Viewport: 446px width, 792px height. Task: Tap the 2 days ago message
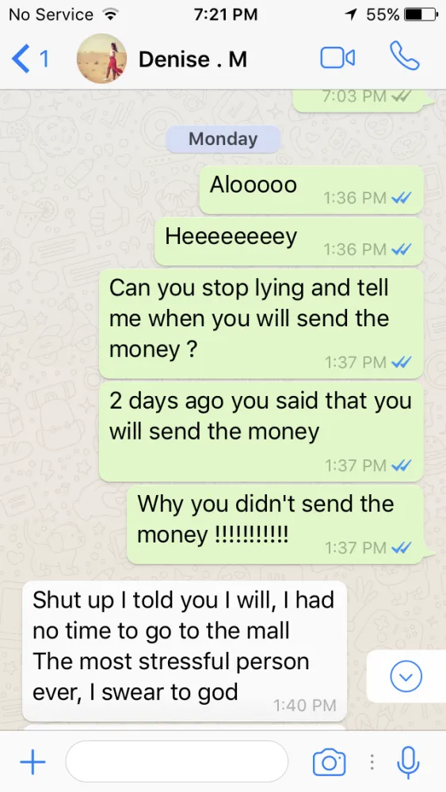point(261,432)
